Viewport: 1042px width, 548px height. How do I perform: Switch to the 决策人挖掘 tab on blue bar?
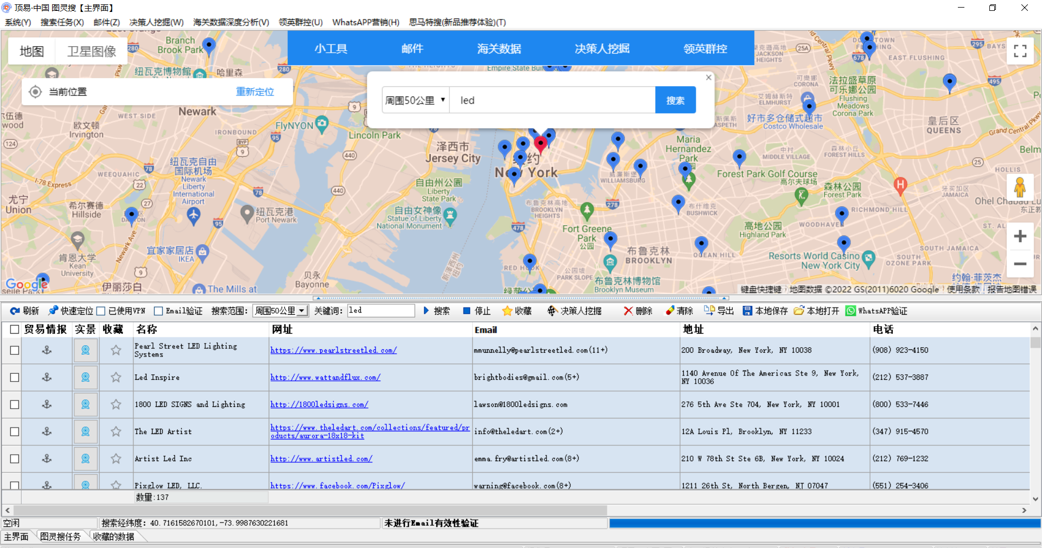point(602,49)
